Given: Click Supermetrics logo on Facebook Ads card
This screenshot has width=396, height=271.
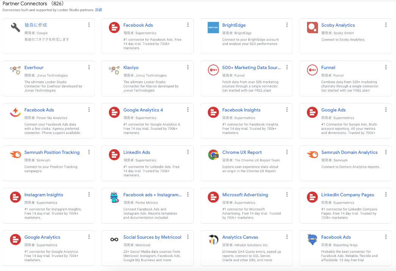Looking at the screenshot, I should tap(114, 28).
